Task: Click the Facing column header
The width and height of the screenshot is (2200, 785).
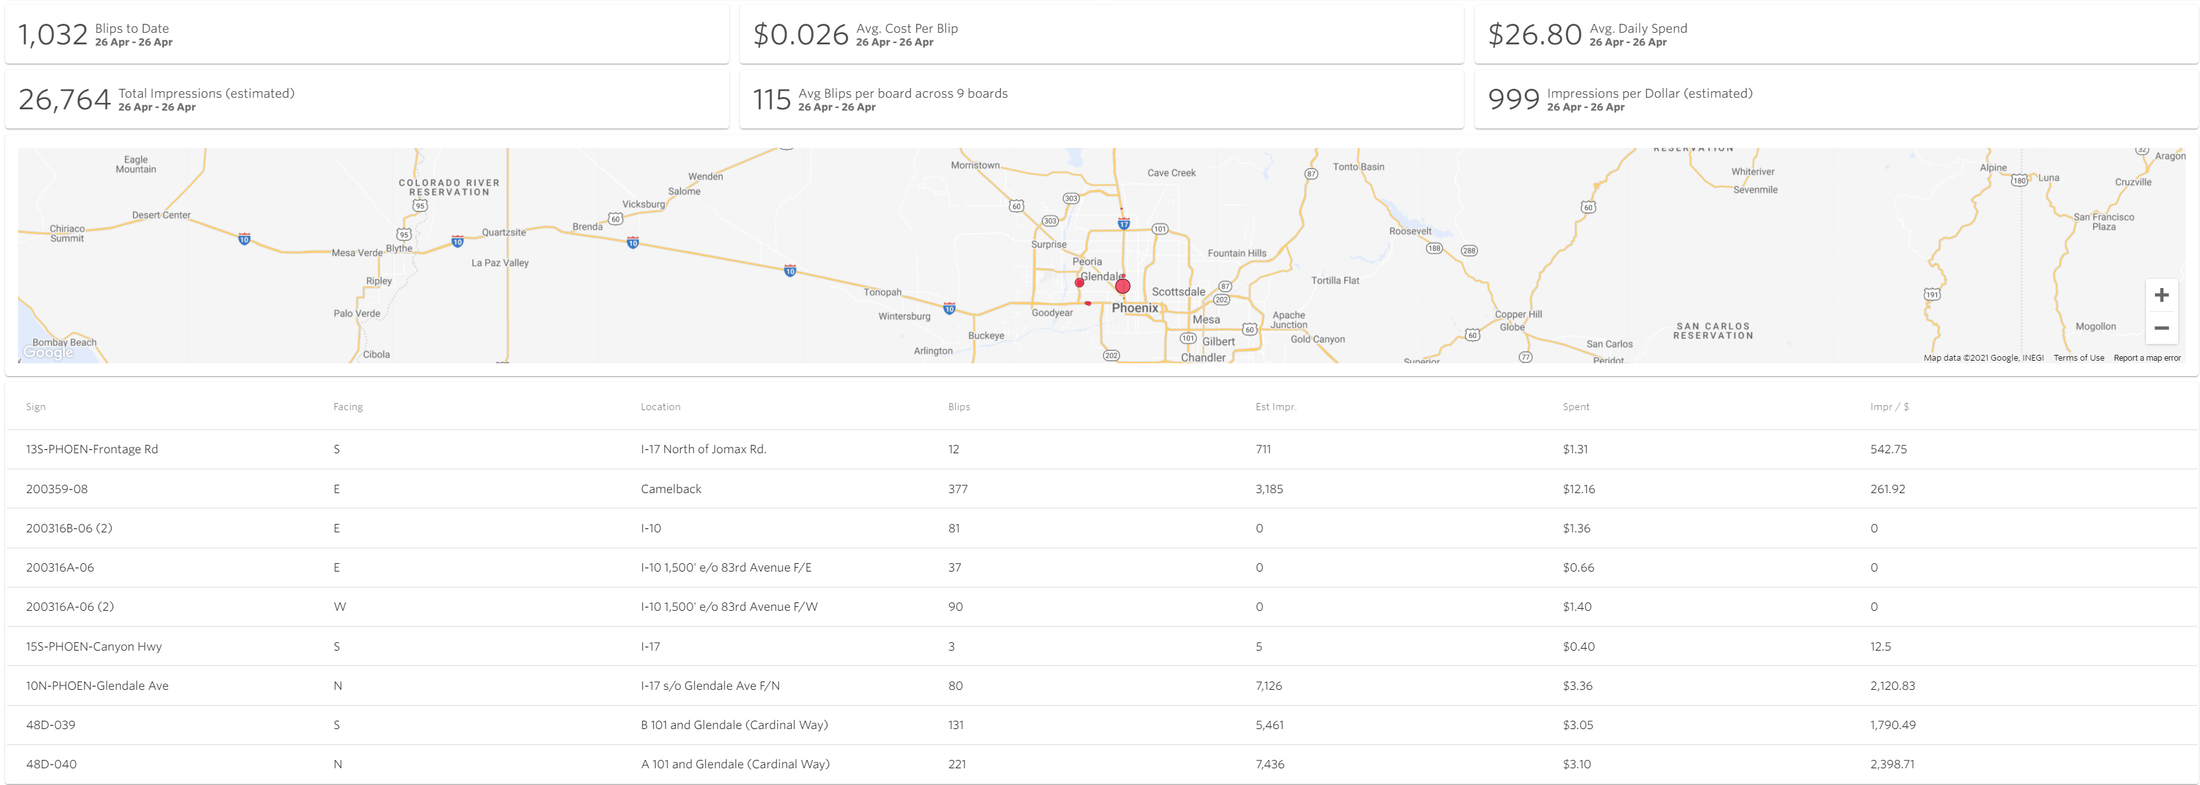Action: [x=347, y=407]
